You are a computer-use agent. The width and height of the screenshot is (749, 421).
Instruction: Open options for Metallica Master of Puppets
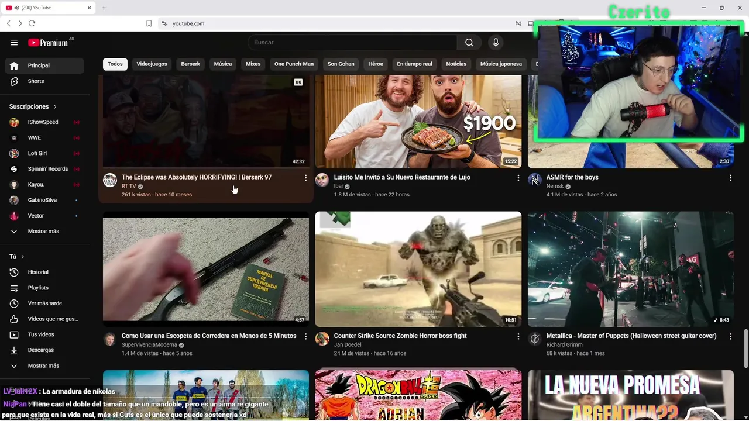click(x=730, y=337)
